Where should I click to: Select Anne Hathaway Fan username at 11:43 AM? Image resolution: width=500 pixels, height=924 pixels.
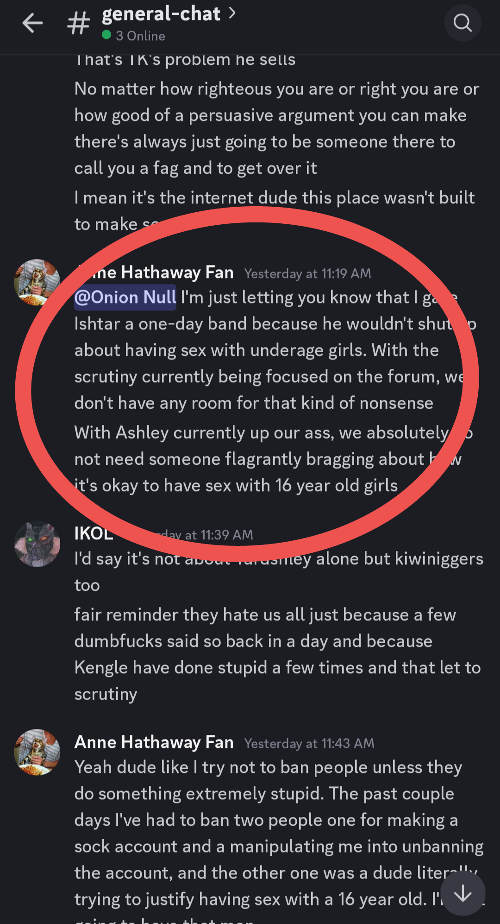[154, 742]
